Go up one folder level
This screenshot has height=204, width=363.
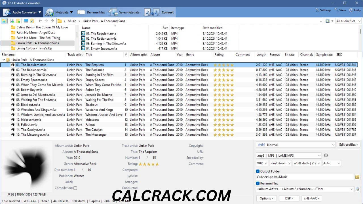(x=52, y=21)
